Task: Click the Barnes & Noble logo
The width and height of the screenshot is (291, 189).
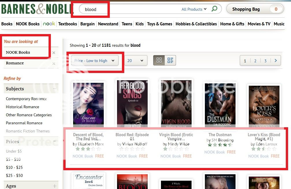Action: [37, 9]
